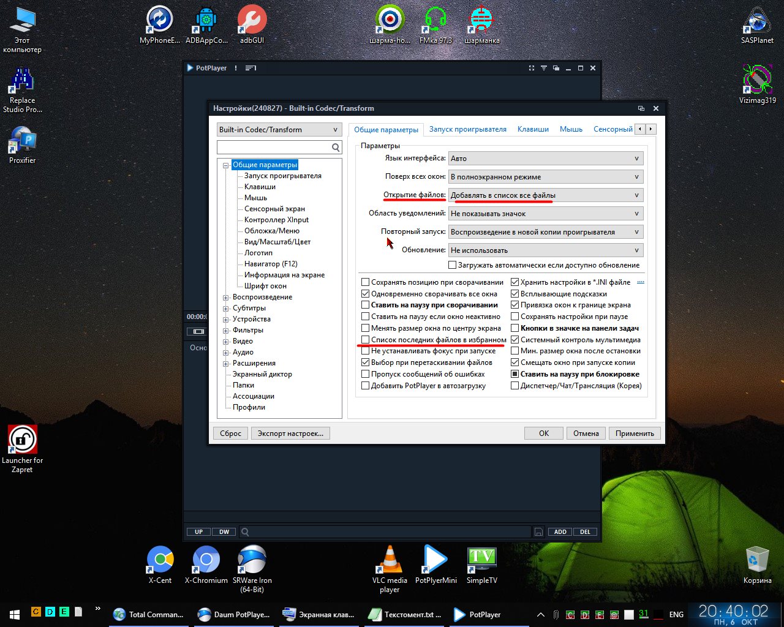The image size is (784, 627).
Task: Open the 'Язык интерфейса' dropdown
Action: (545, 159)
